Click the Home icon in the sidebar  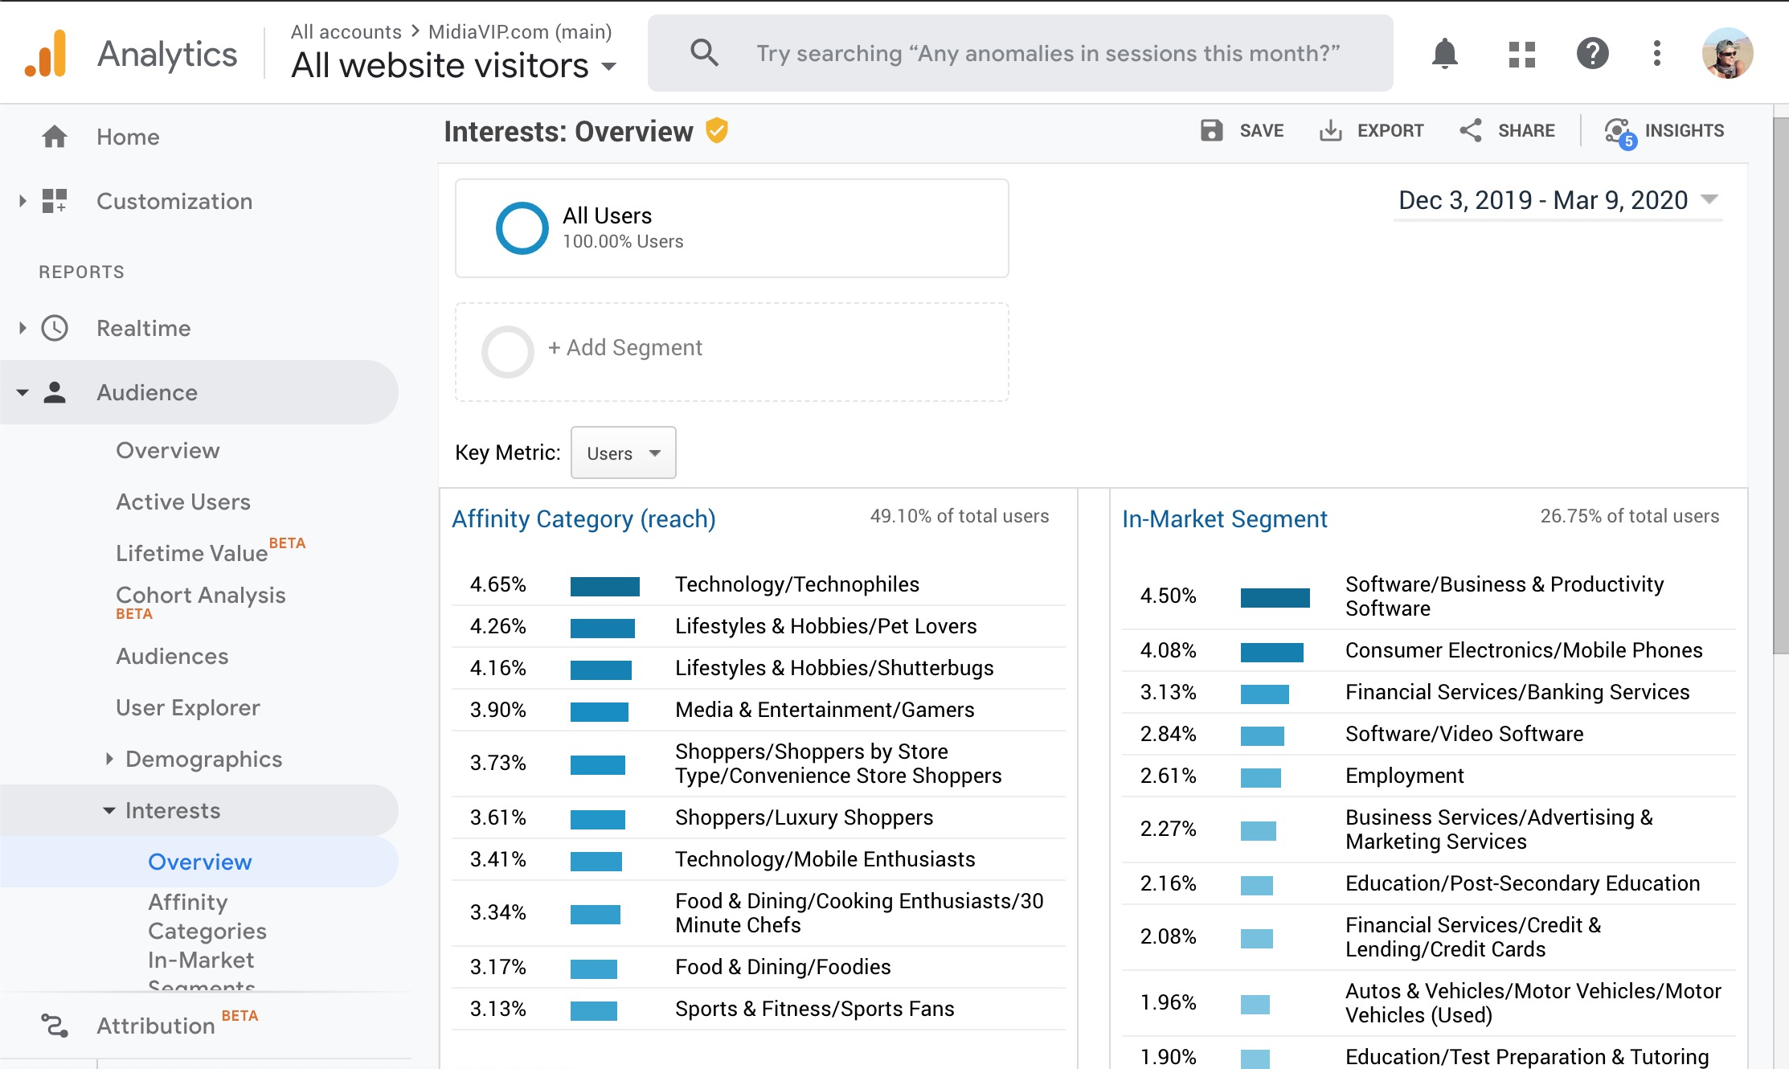point(55,137)
